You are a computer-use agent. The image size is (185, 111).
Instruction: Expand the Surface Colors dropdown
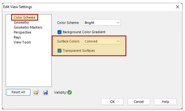102,41
